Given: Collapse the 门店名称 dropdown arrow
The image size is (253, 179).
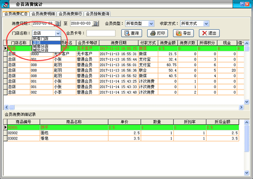Looking at the screenshot, I should point(58,33).
